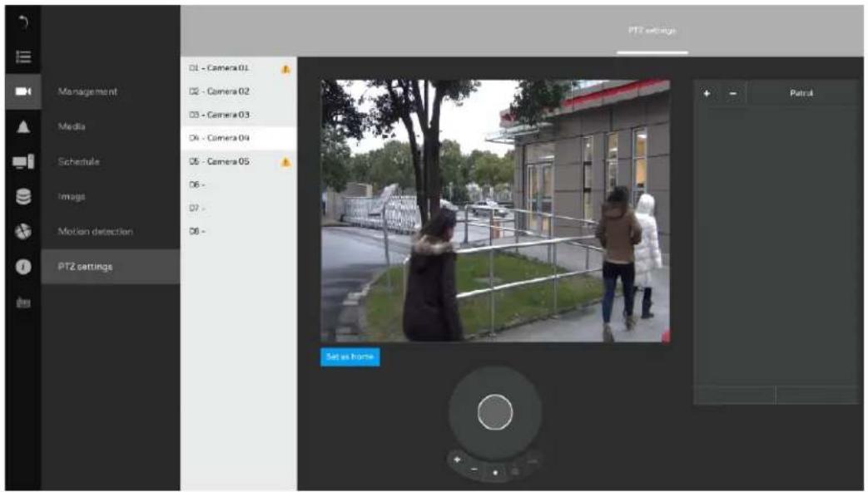
Task: Click the dim round icon under joystick
Action: pos(515,471)
